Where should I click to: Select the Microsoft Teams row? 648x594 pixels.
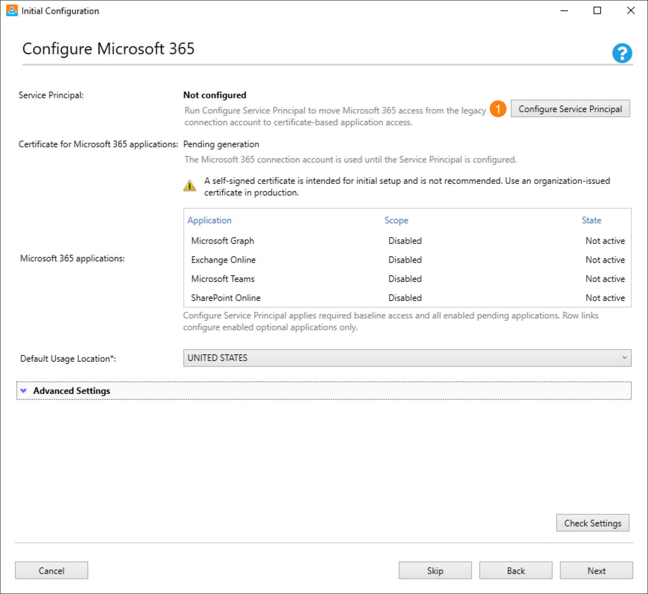coord(407,279)
